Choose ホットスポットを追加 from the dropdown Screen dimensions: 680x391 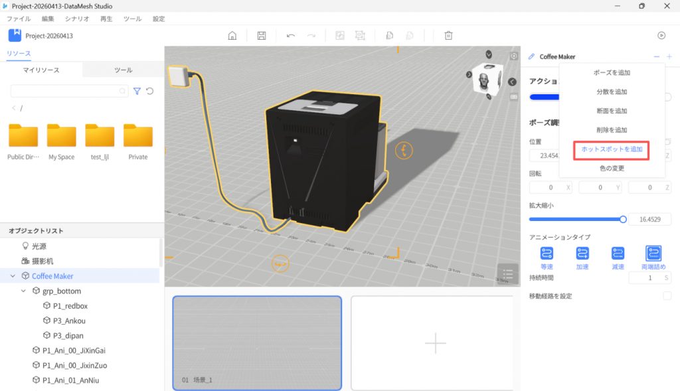click(x=612, y=149)
